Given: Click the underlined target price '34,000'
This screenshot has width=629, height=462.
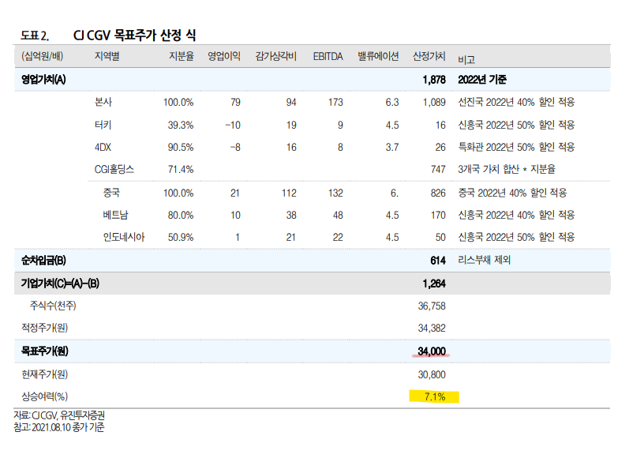Looking at the screenshot, I should point(432,351).
